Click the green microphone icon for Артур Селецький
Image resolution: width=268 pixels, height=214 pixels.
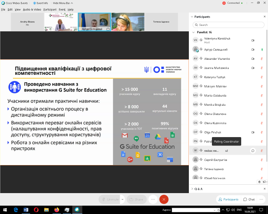(x=262, y=50)
